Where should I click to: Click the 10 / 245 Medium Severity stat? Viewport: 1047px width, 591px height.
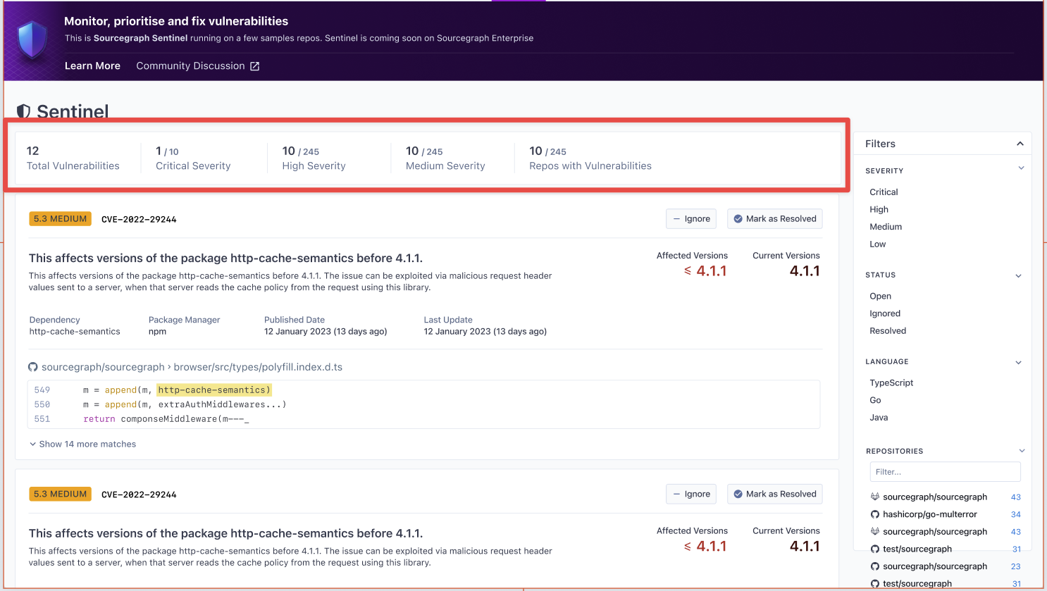click(x=445, y=158)
